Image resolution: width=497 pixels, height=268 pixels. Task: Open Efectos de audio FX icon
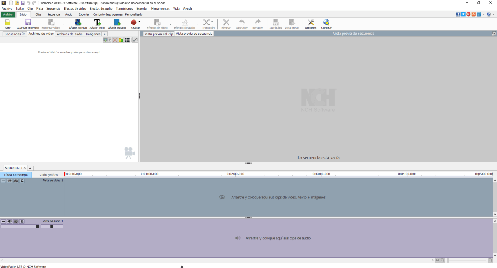point(185,22)
